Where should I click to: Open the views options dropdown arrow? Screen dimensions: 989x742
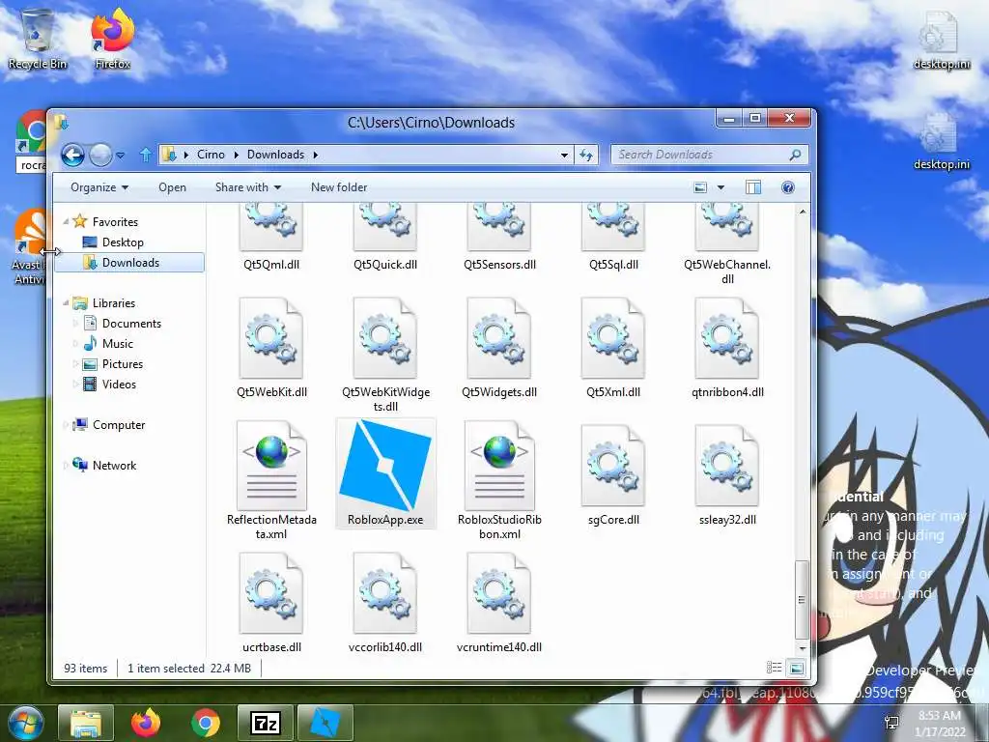point(721,187)
